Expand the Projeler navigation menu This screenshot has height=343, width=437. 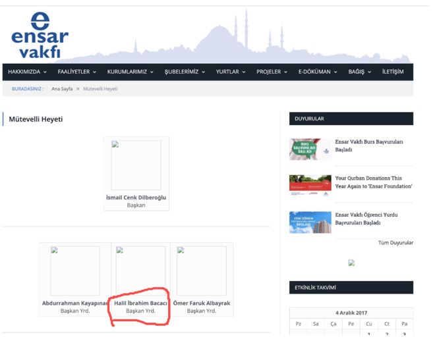point(272,72)
